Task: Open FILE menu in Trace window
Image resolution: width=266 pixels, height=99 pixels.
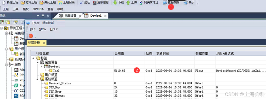Action: point(32,29)
